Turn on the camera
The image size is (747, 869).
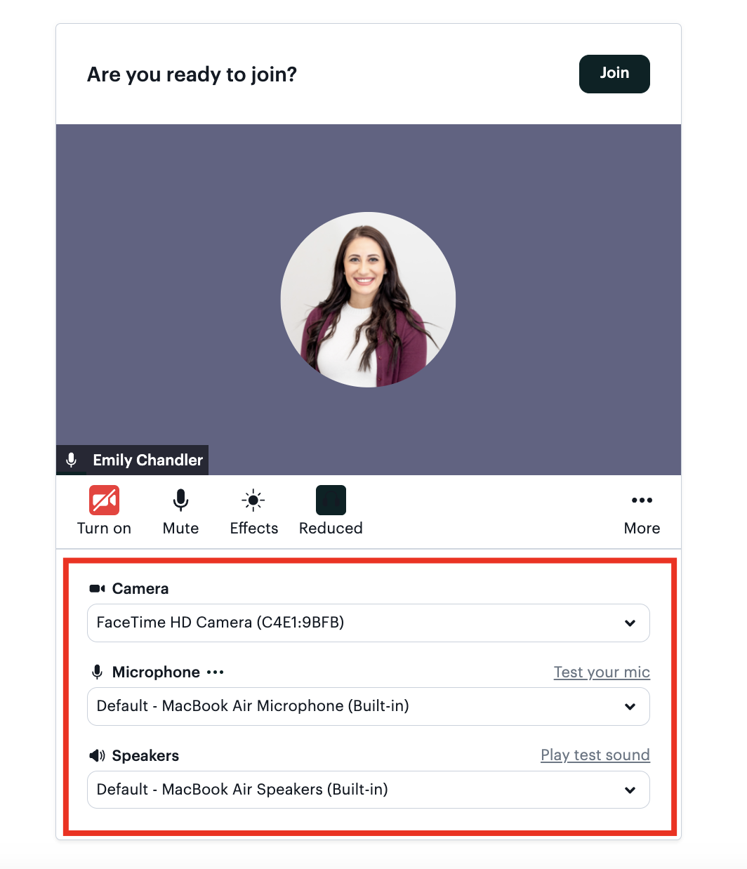point(104,500)
